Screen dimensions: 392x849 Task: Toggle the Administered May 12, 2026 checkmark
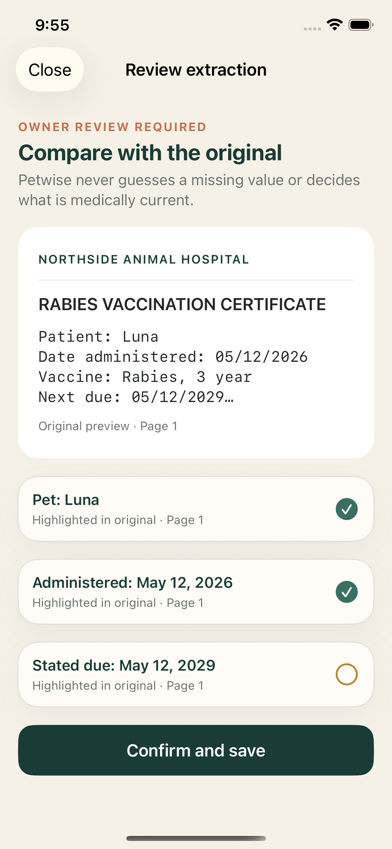(346, 592)
